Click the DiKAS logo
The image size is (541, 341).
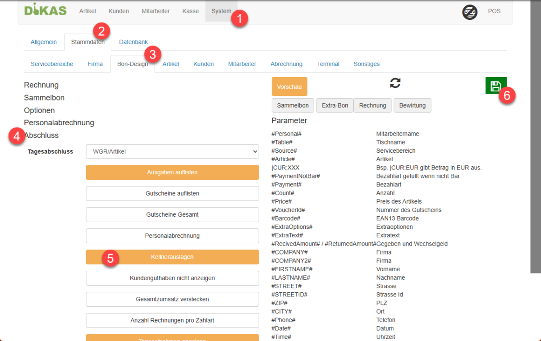(x=46, y=10)
